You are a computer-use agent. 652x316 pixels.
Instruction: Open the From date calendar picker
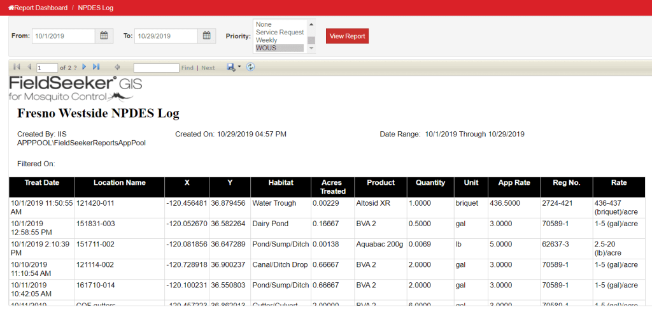104,36
